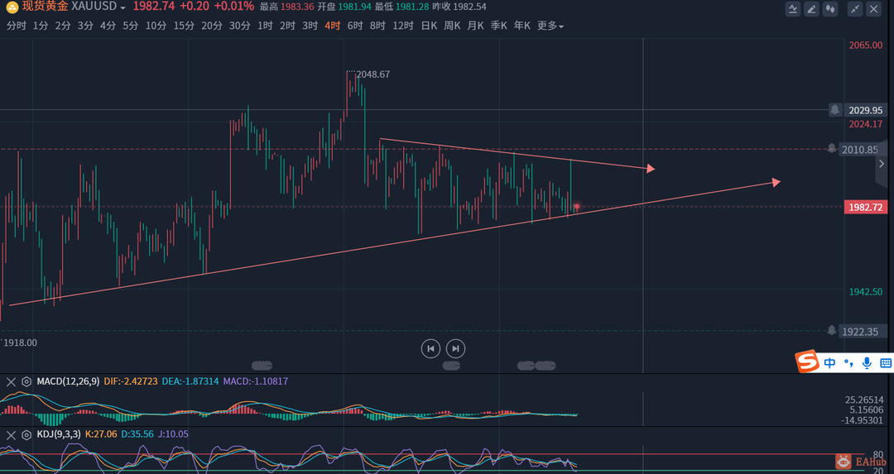Click the DIF:-2.42723 value
The height and width of the screenshot is (474, 894).
(131, 381)
